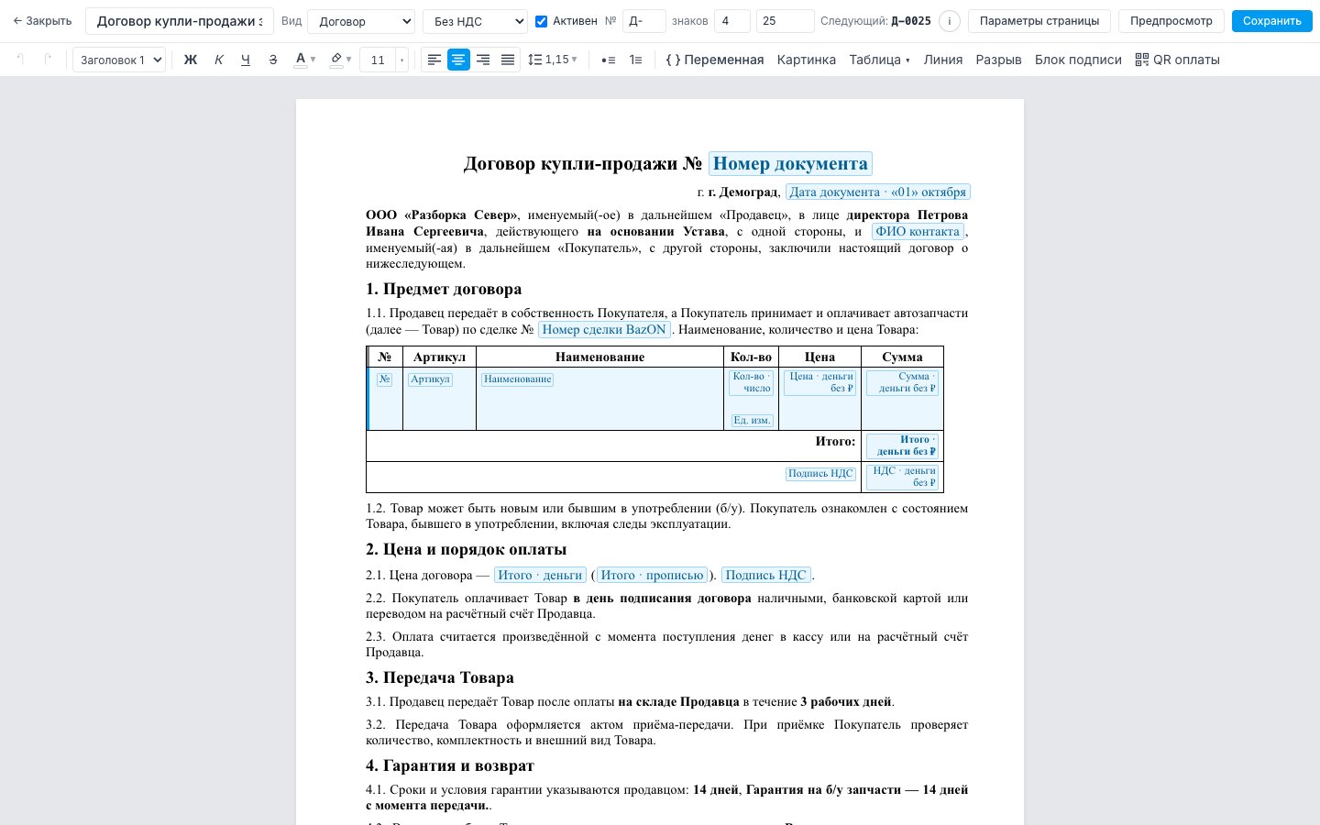Apply bold formatting with Ж button
The image size is (1320, 825).
(191, 60)
